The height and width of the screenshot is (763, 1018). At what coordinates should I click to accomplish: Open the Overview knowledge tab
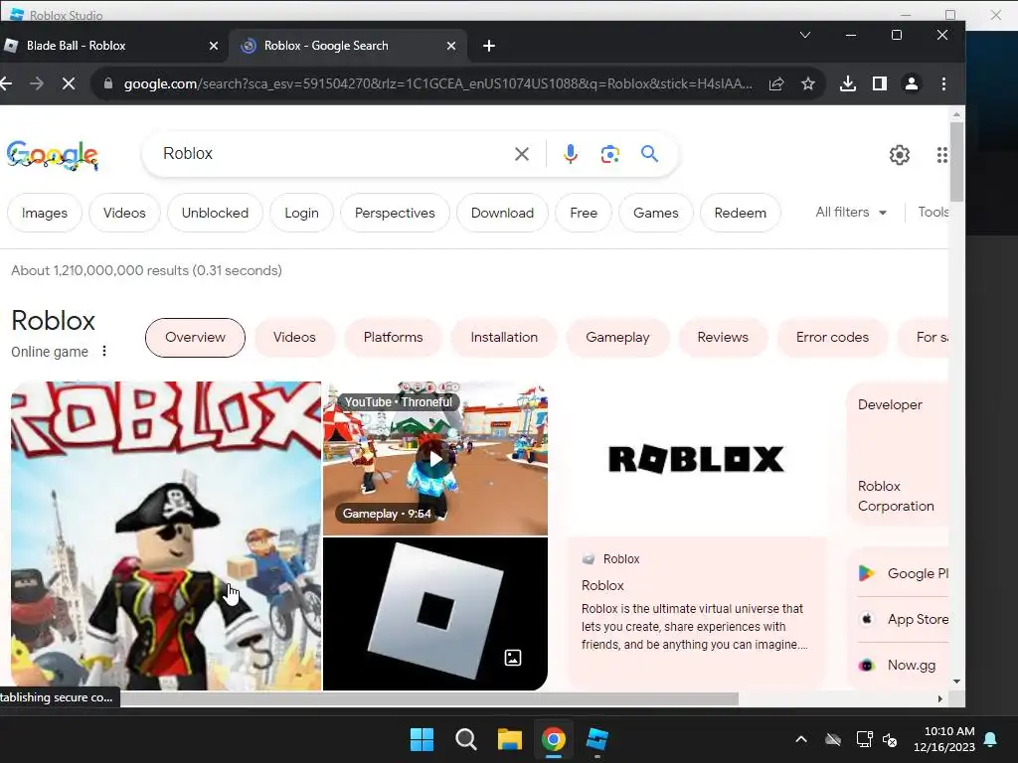pos(196,338)
